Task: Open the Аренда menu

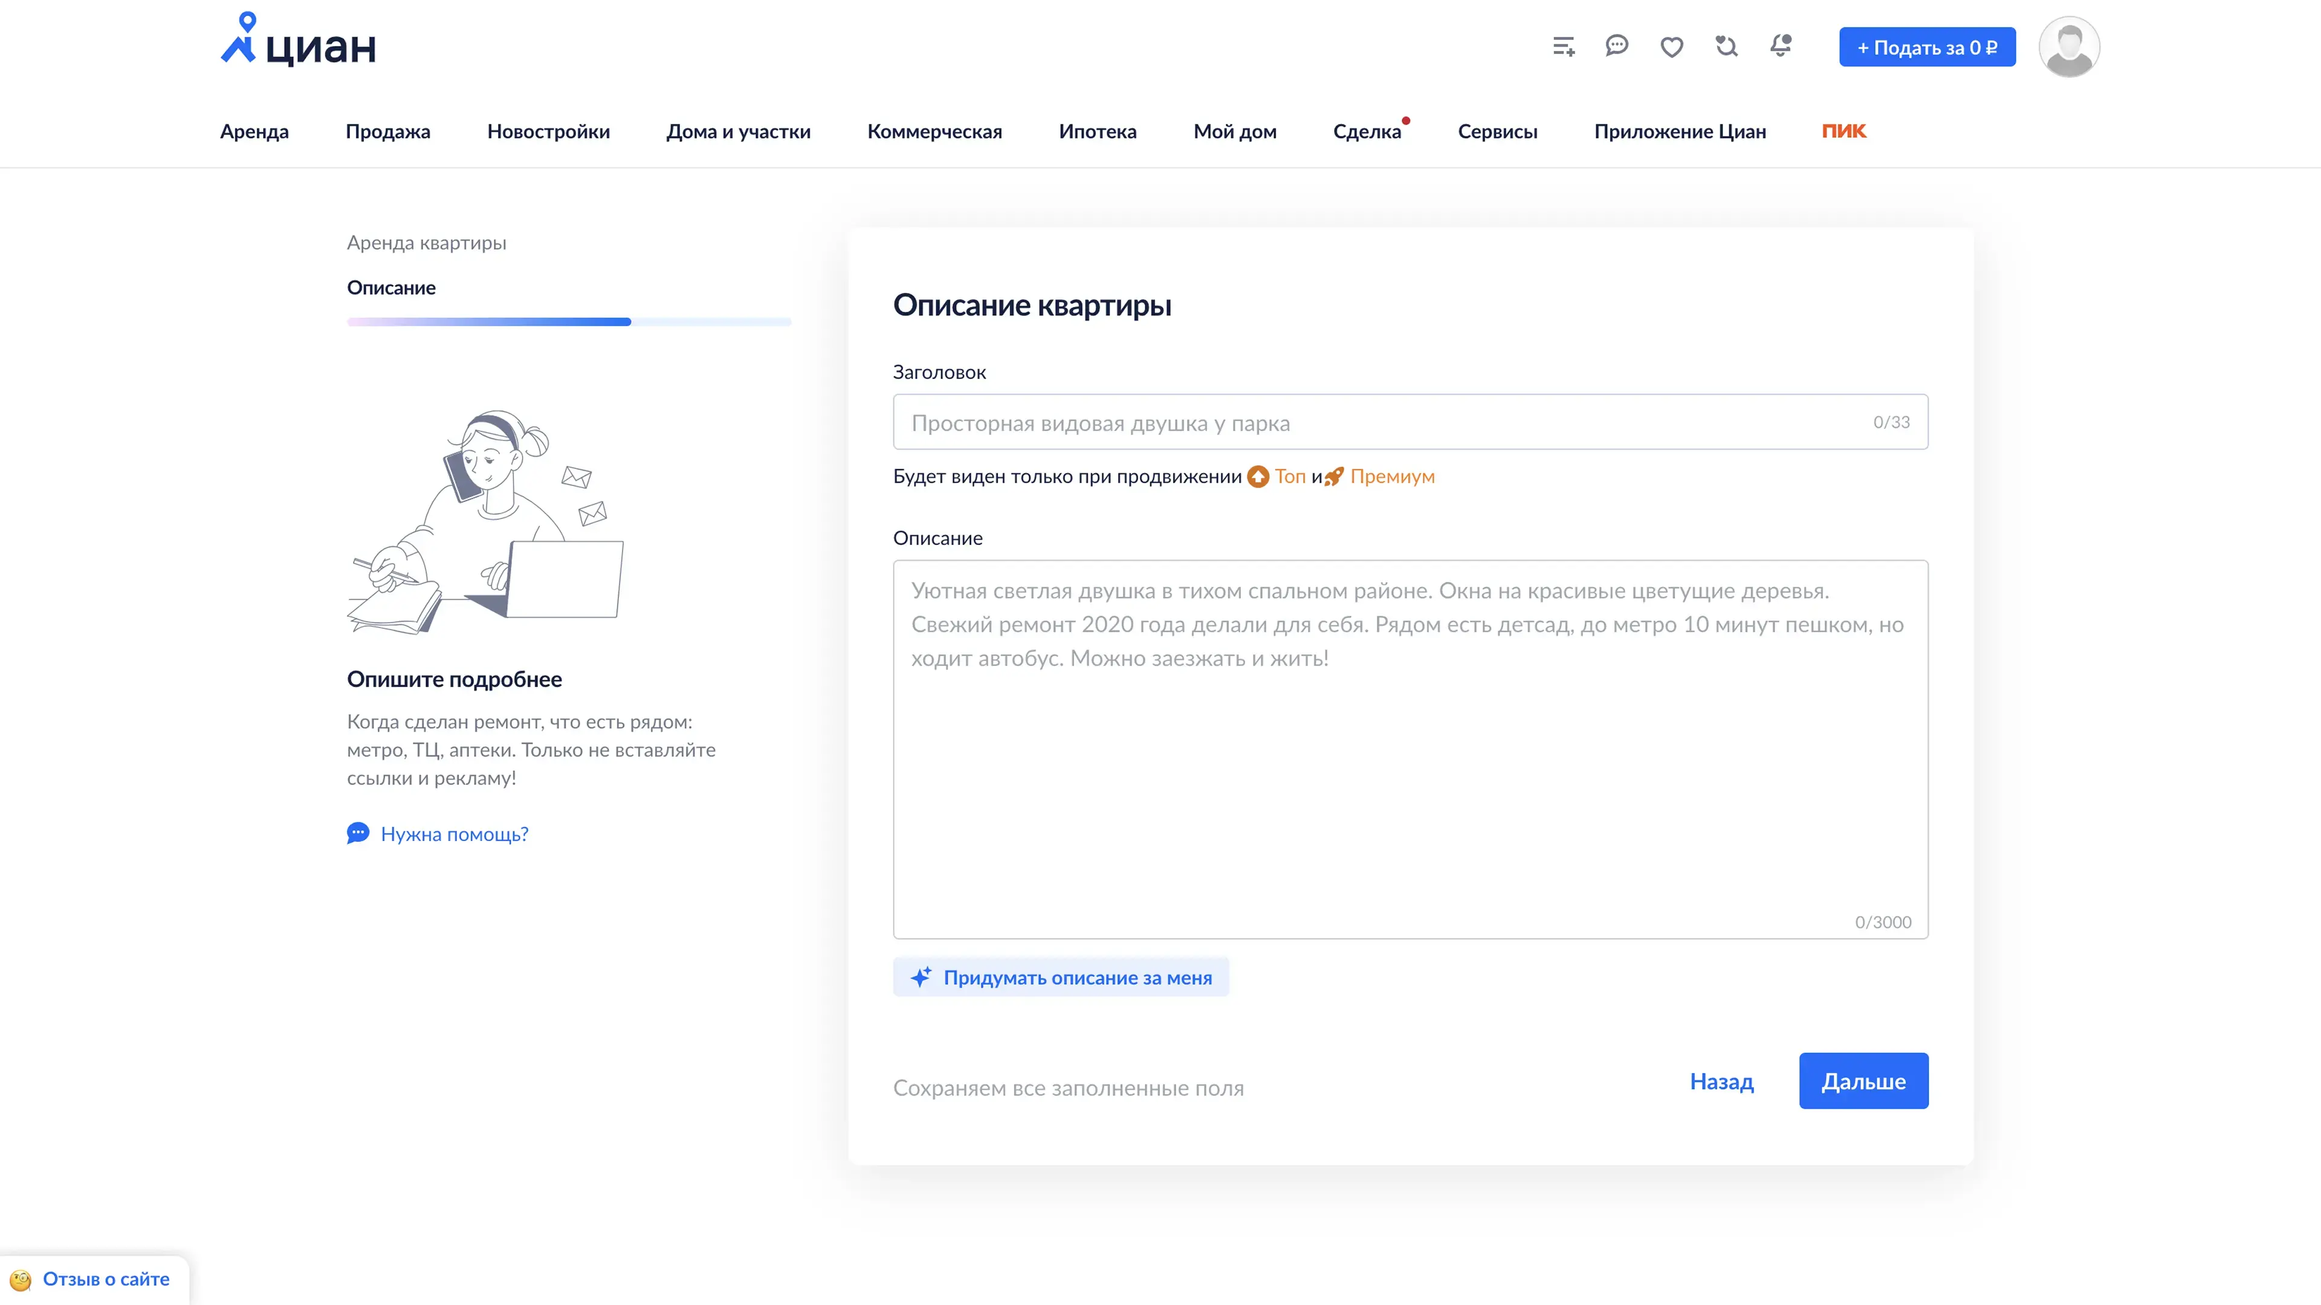Action: click(254, 132)
